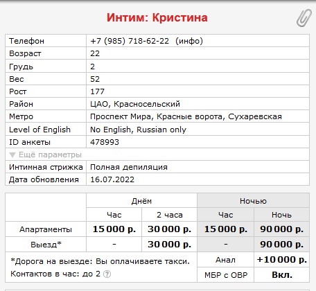
Task: Click the red profile title heading
Action: pos(157,17)
